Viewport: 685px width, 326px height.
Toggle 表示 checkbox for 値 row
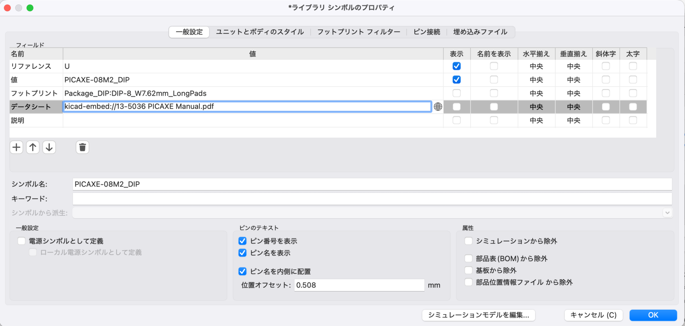[457, 80]
